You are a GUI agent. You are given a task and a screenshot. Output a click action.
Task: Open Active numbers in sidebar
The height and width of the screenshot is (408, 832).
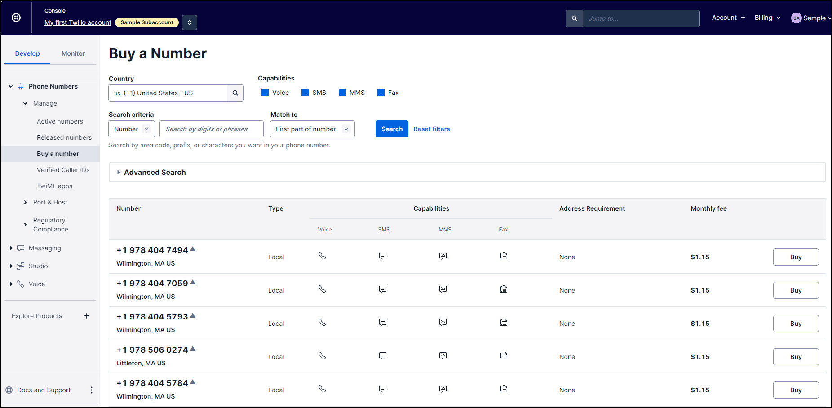click(x=60, y=121)
